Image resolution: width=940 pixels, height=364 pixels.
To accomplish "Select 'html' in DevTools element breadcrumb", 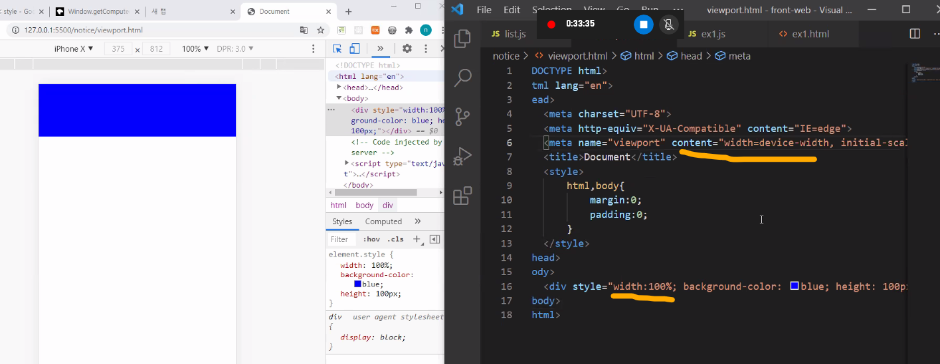I will tap(339, 206).
